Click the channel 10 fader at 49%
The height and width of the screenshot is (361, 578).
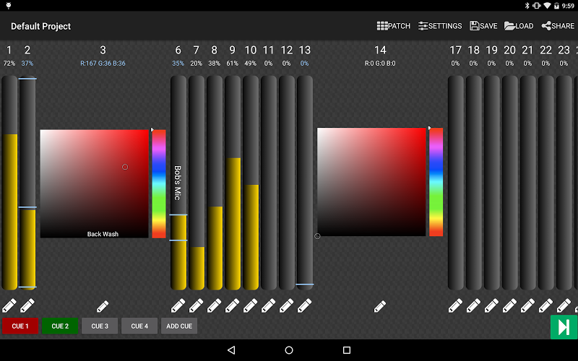tap(251, 183)
